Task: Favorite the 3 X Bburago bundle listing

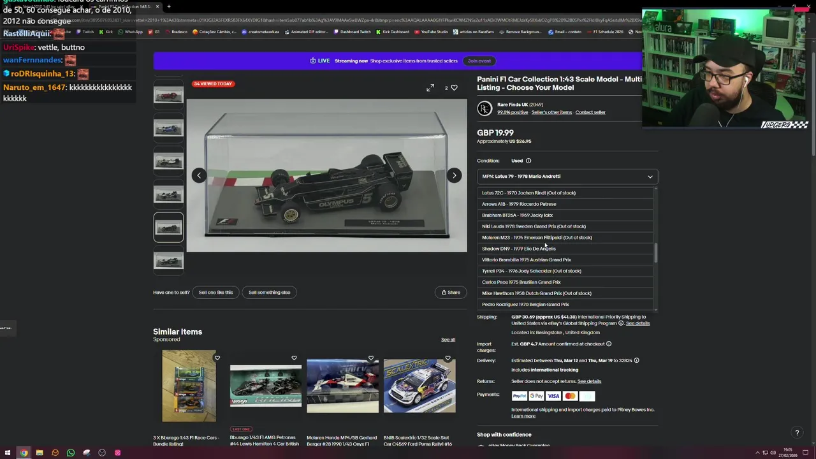Action: tap(217, 358)
